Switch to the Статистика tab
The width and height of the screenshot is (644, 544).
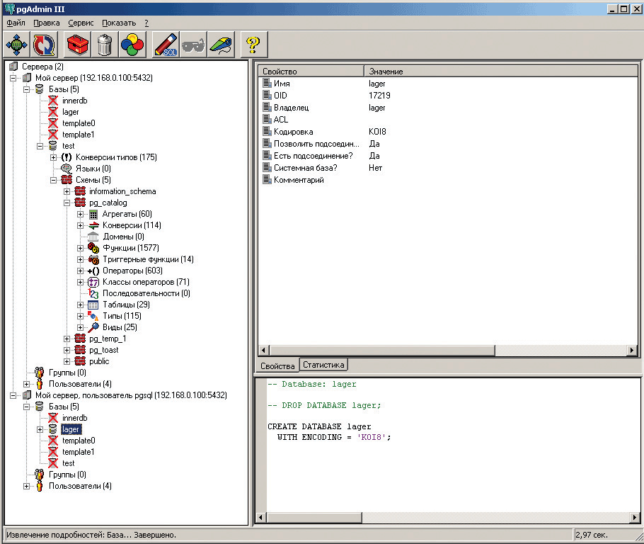click(x=323, y=365)
